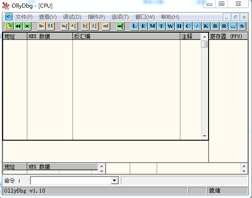This screenshot has height=198, width=252.
Task: Click the Close program X icon
Action: [x=27, y=26]
